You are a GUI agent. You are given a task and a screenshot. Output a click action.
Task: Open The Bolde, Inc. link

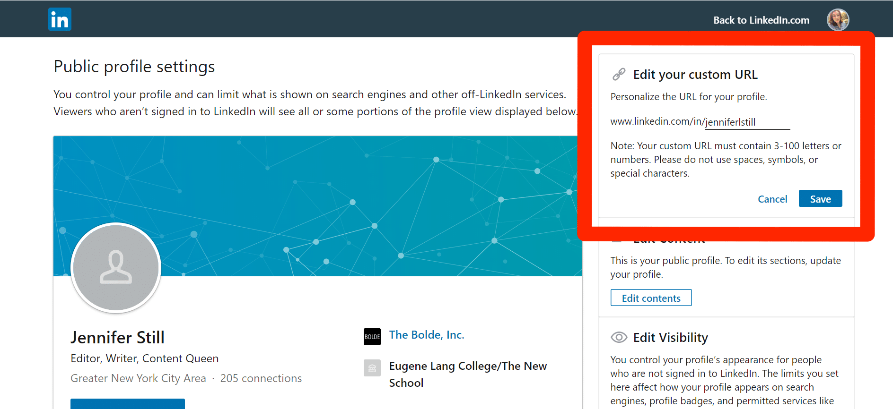pyautogui.click(x=427, y=335)
